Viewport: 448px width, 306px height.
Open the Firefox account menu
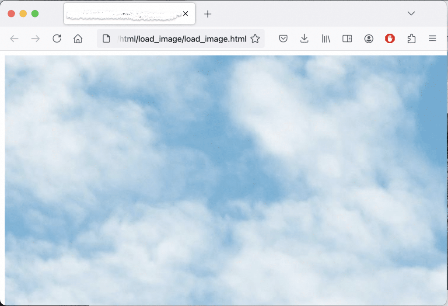368,38
